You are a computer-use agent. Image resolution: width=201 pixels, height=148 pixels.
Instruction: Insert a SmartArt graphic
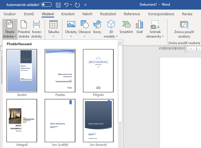(x=126, y=27)
